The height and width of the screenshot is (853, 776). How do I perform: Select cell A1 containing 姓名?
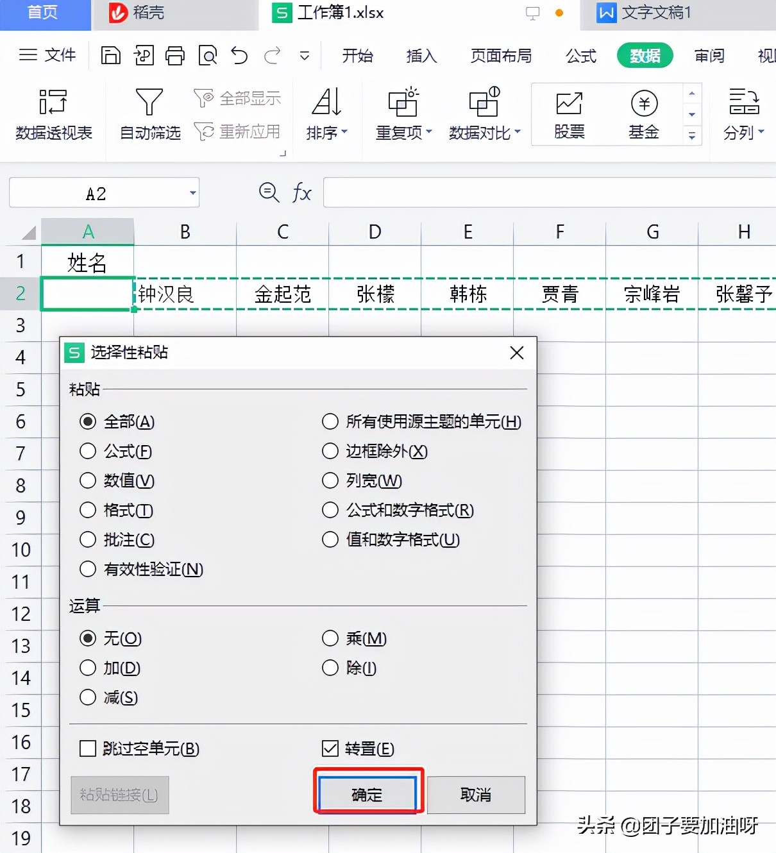(x=88, y=262)
